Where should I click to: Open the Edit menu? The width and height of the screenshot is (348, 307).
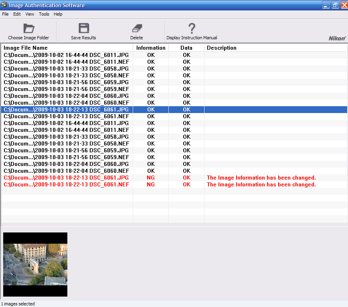pos(17,14)
